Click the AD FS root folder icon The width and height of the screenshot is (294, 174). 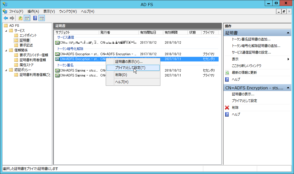(x=6, y=25)
